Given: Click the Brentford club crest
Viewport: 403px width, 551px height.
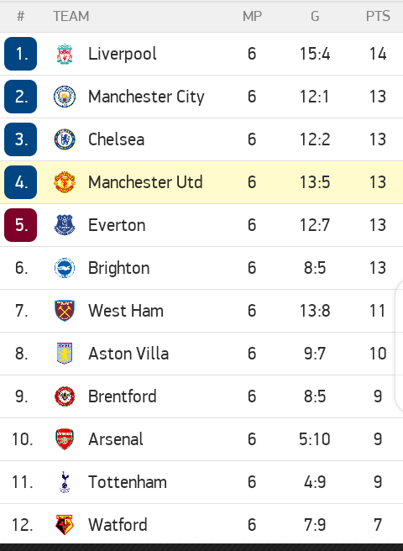Looking at the screenshot, I should pos(65,396).
